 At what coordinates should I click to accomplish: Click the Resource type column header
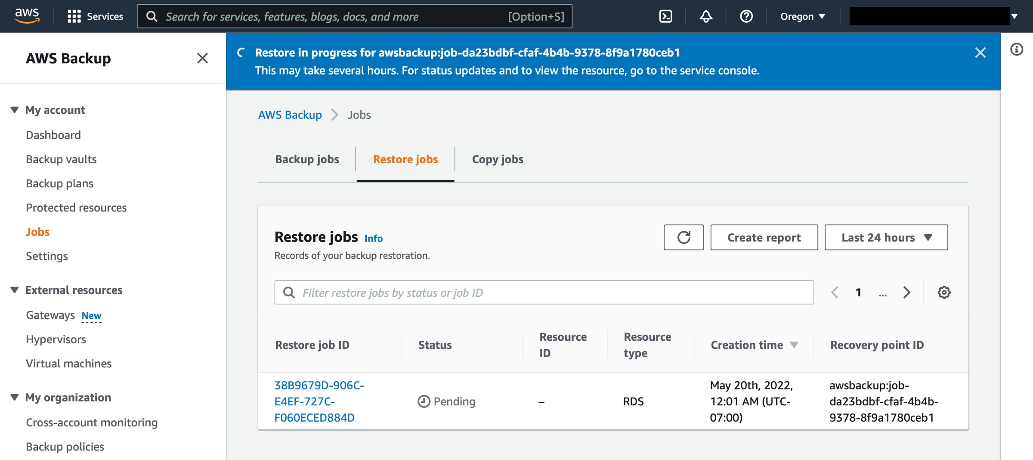(647, 345)
